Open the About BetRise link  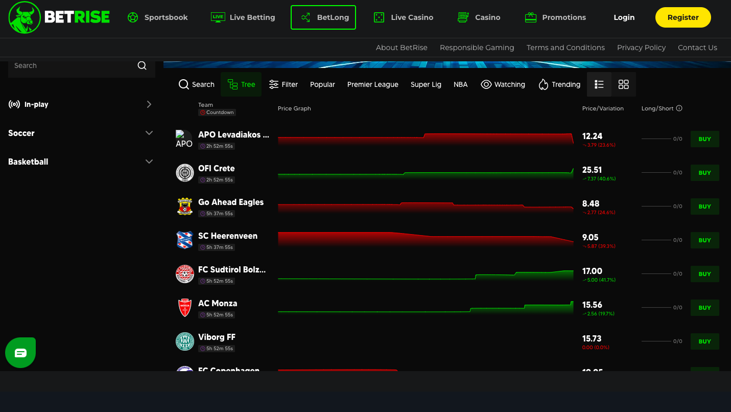pos(402,48)
